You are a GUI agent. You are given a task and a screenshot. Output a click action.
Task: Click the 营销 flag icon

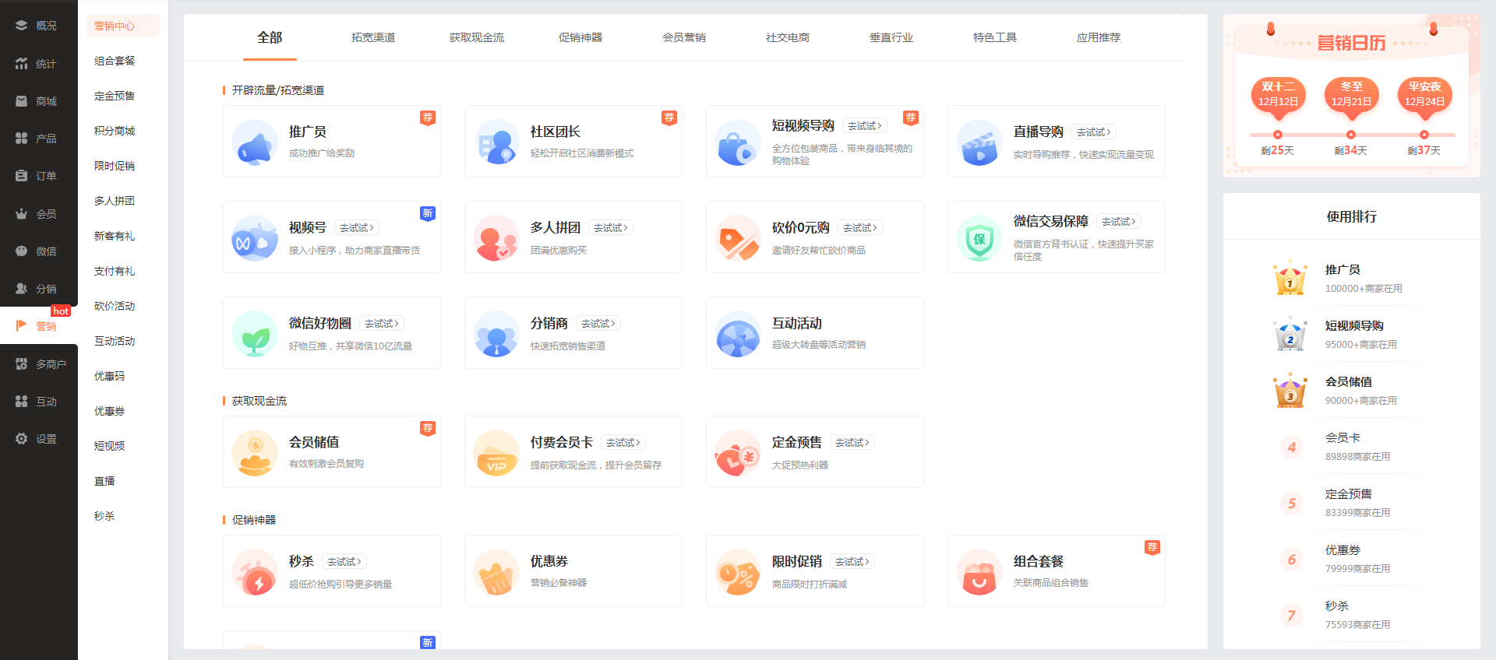pos(22,326)
